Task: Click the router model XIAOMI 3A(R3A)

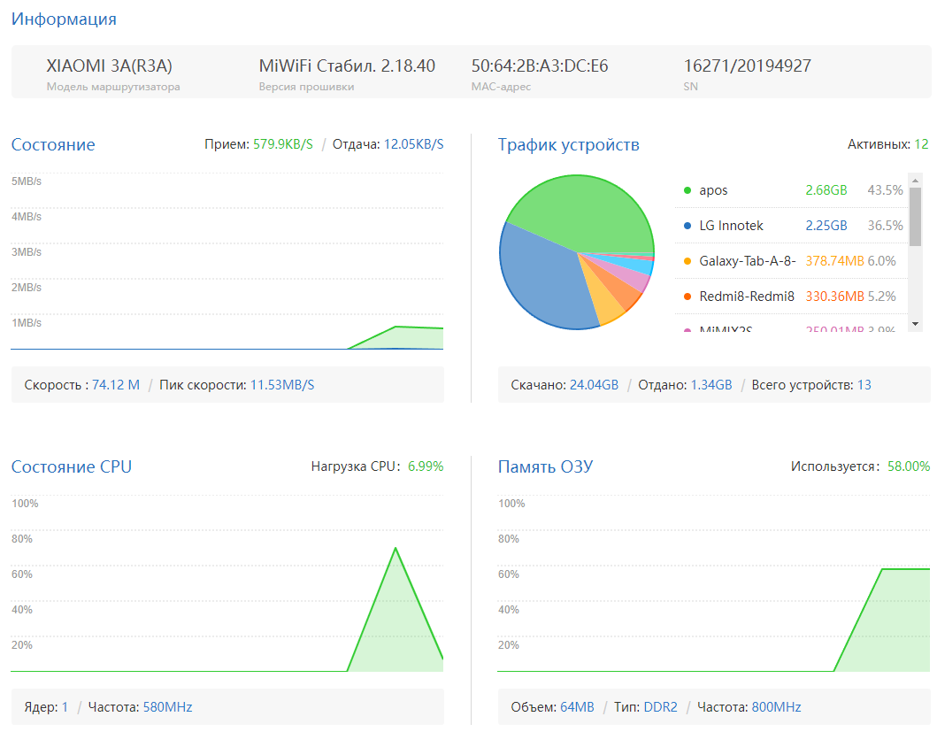Action: (109, 66)
